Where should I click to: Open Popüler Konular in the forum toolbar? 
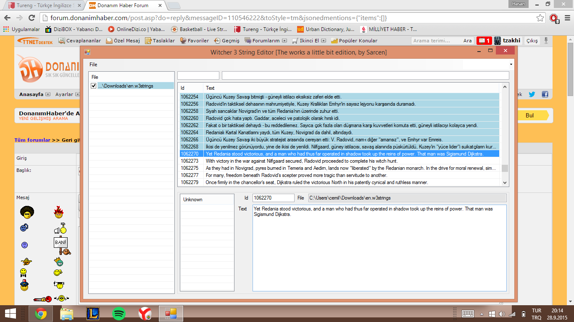(354, 41)
